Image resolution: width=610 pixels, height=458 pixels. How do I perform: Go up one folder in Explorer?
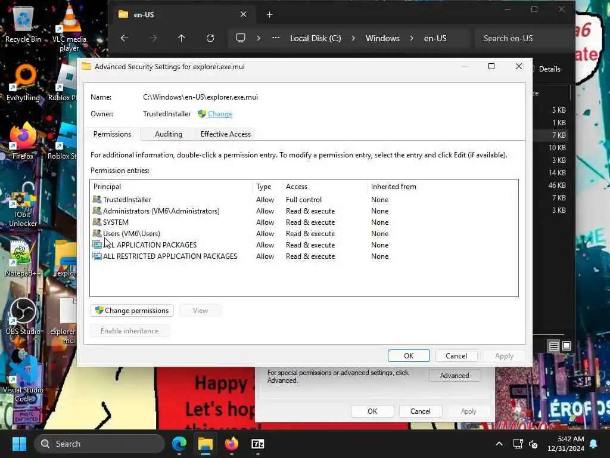181,38
